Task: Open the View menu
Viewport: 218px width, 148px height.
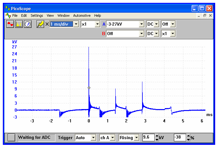Action: pyautogui.click(x=50, y=15)
